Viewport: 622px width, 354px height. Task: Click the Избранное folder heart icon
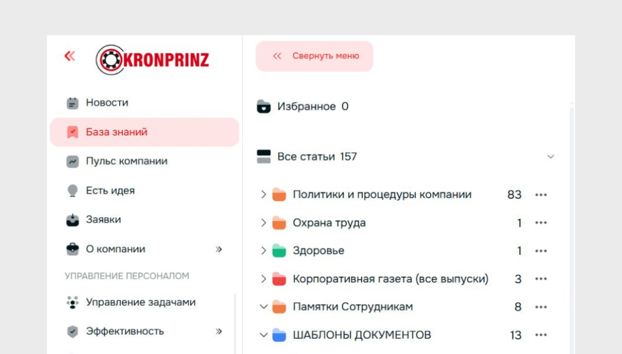pos(264,107)
